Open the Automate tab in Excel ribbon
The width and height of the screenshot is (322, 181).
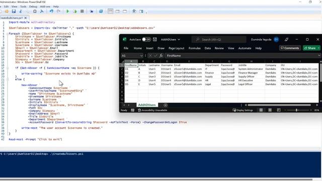coord(245,48)
